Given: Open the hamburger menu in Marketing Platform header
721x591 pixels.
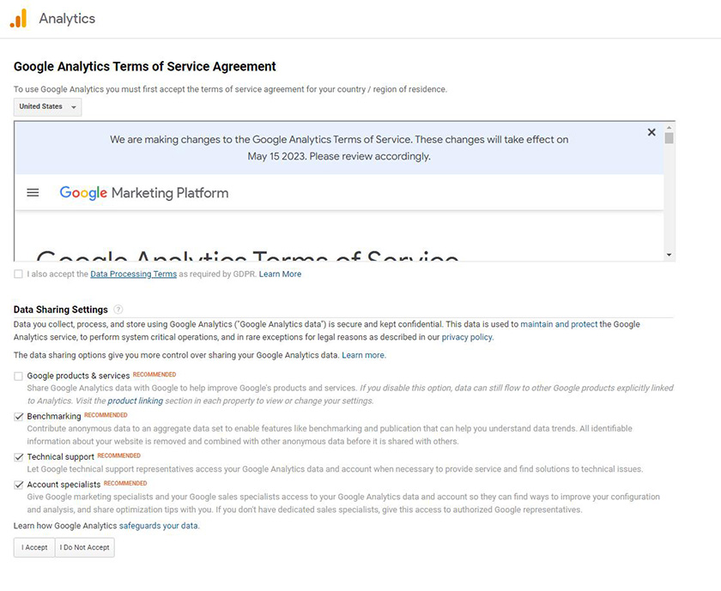Looking at the screenshot, I should [x=33, y=192].
